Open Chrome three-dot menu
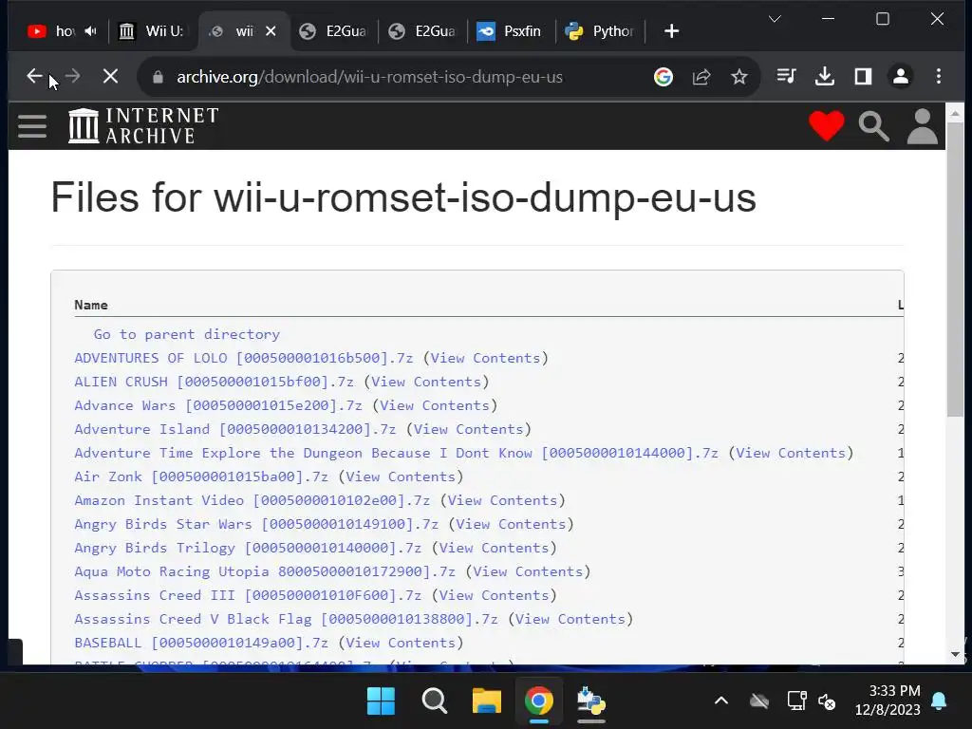The height and width of the screenshot is (729, 972). pyautogui.click(x=939, y=76)
